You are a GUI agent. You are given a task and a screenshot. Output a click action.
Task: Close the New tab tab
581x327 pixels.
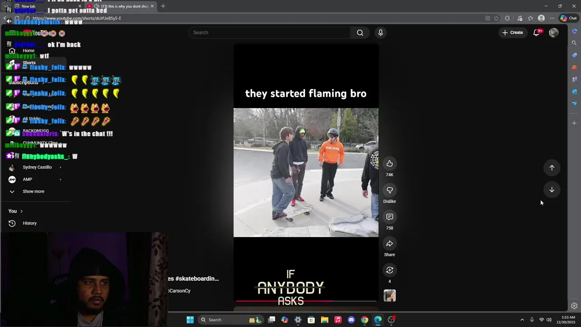pos(79,6)
